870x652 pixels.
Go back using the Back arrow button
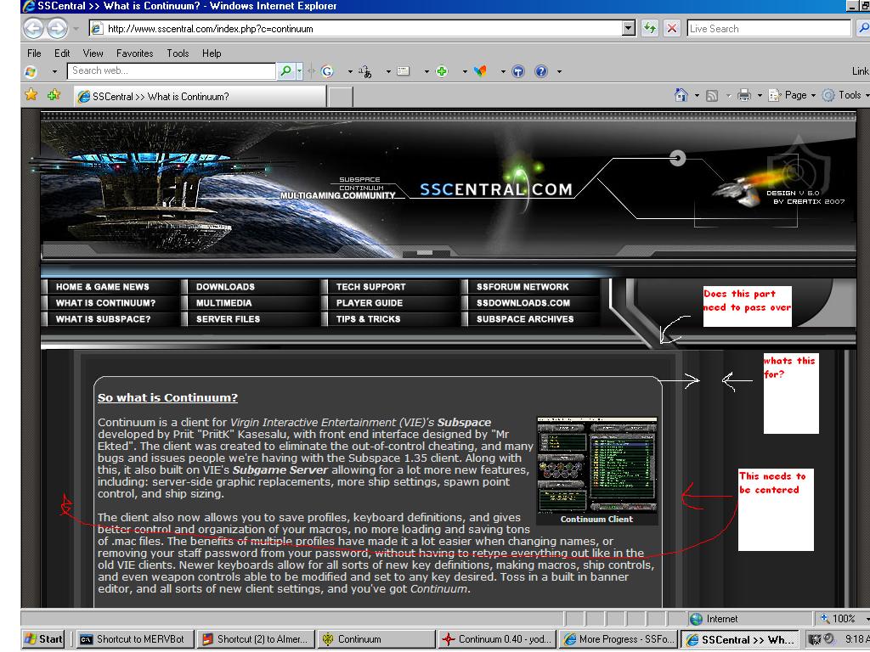point(33,28)
